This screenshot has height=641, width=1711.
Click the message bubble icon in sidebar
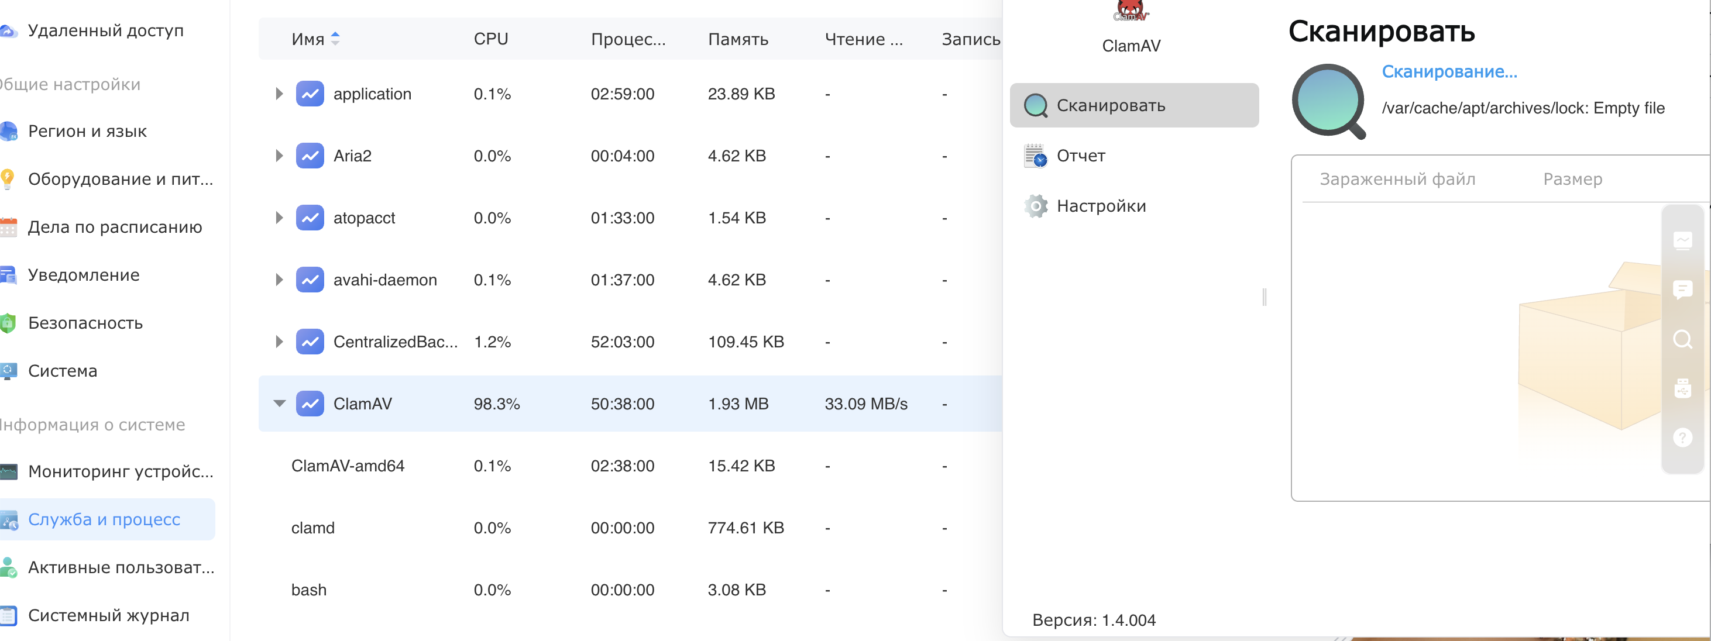click(1682, 290)
